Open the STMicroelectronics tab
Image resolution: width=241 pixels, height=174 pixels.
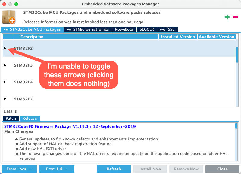(88, 29)
